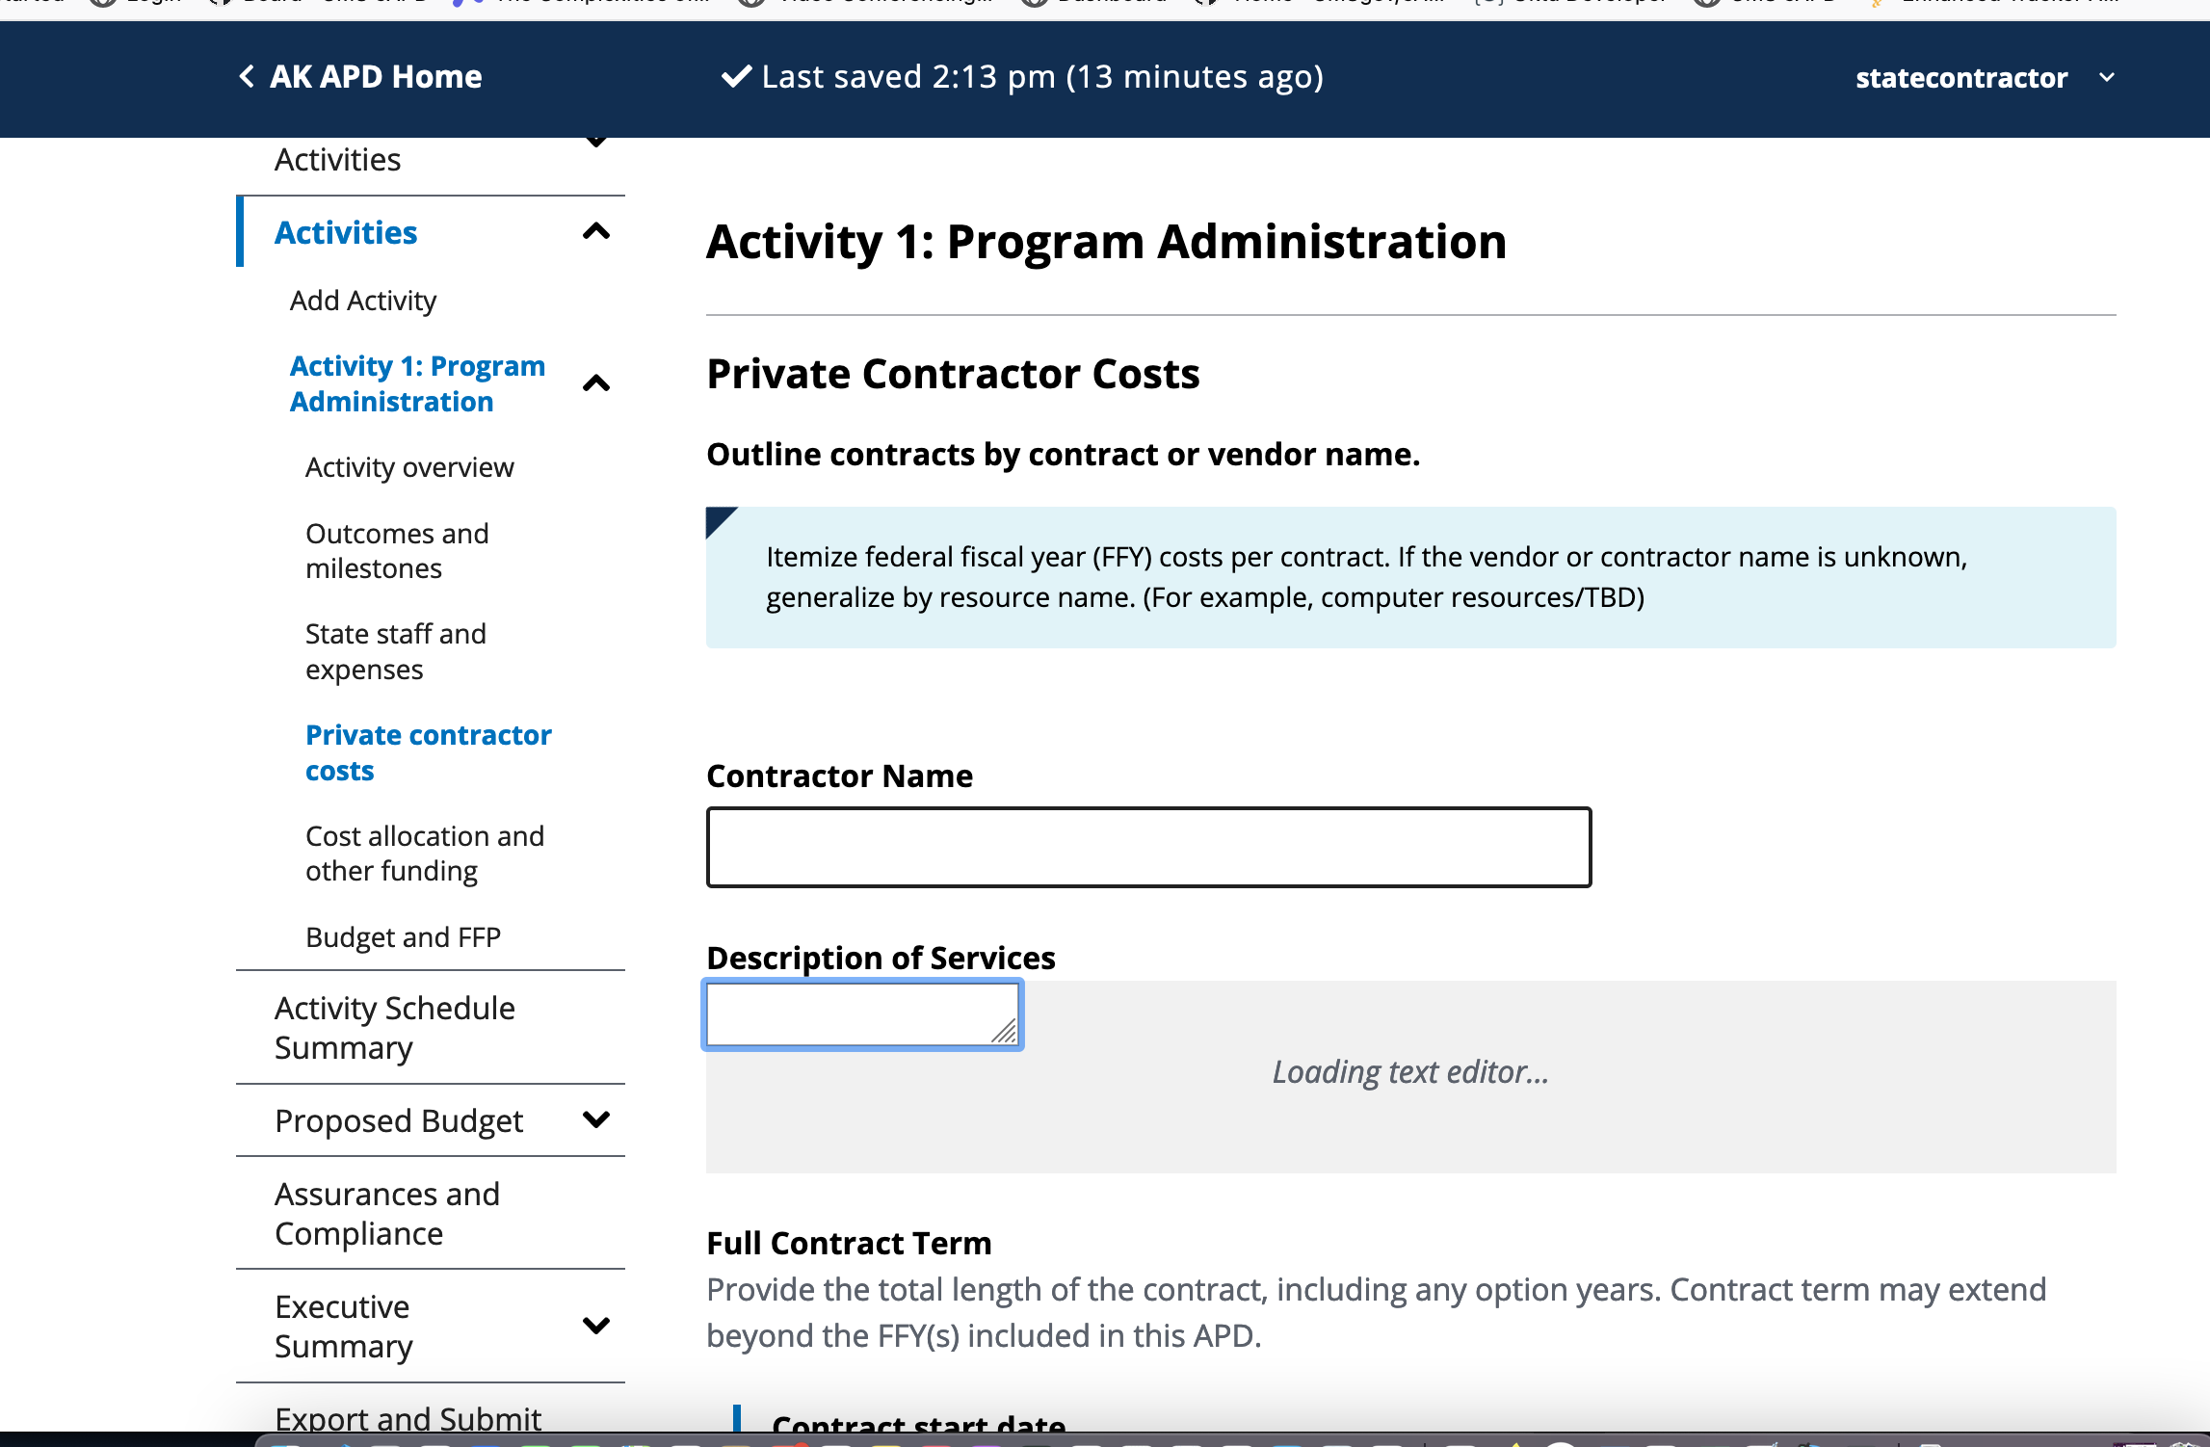Open Activity overview

[409, 466]
